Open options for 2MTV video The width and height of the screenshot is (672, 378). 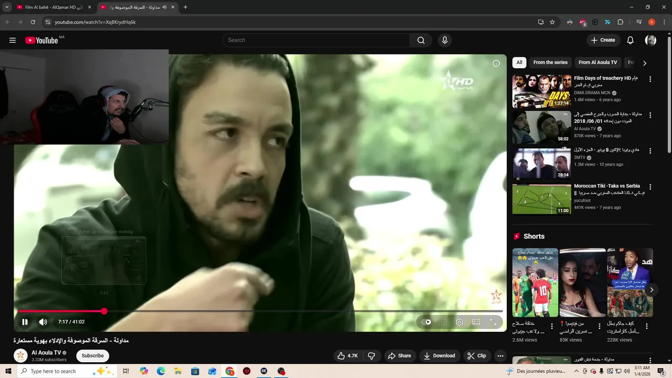click(x=650, y=151)
